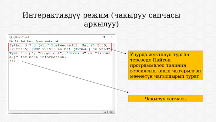Open the Help menu
The width and height of the screenshot is (216, 122).
(57, 41)
